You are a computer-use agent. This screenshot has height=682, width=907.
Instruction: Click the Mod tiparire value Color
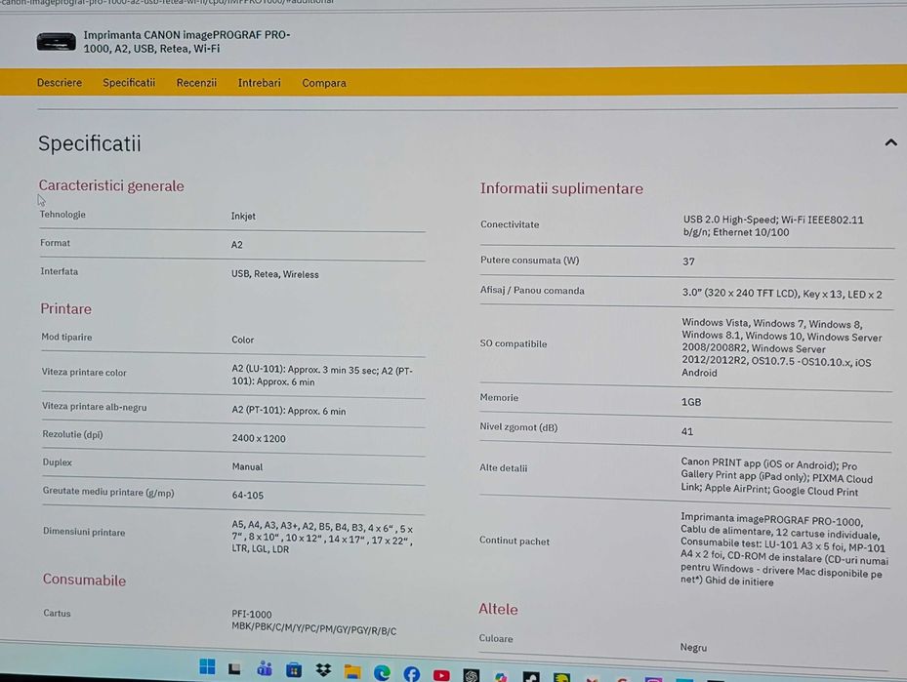click(x=243, y=340)
